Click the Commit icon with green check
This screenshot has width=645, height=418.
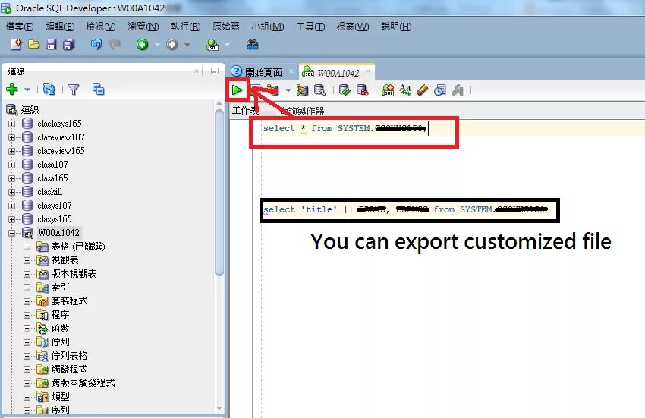point(345,90)
